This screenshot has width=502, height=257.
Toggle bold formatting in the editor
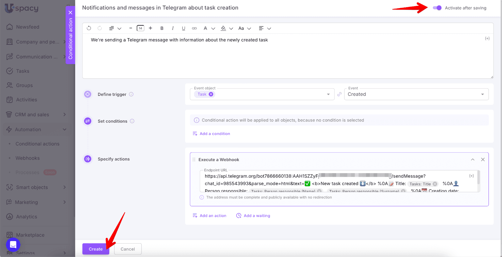click(162, 28)
